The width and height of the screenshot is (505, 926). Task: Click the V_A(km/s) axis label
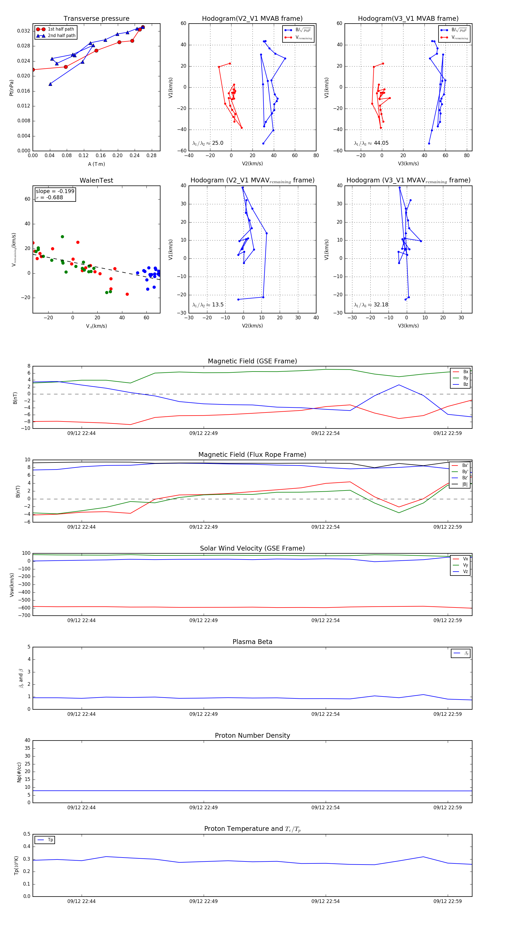click(x=96, y=326)
